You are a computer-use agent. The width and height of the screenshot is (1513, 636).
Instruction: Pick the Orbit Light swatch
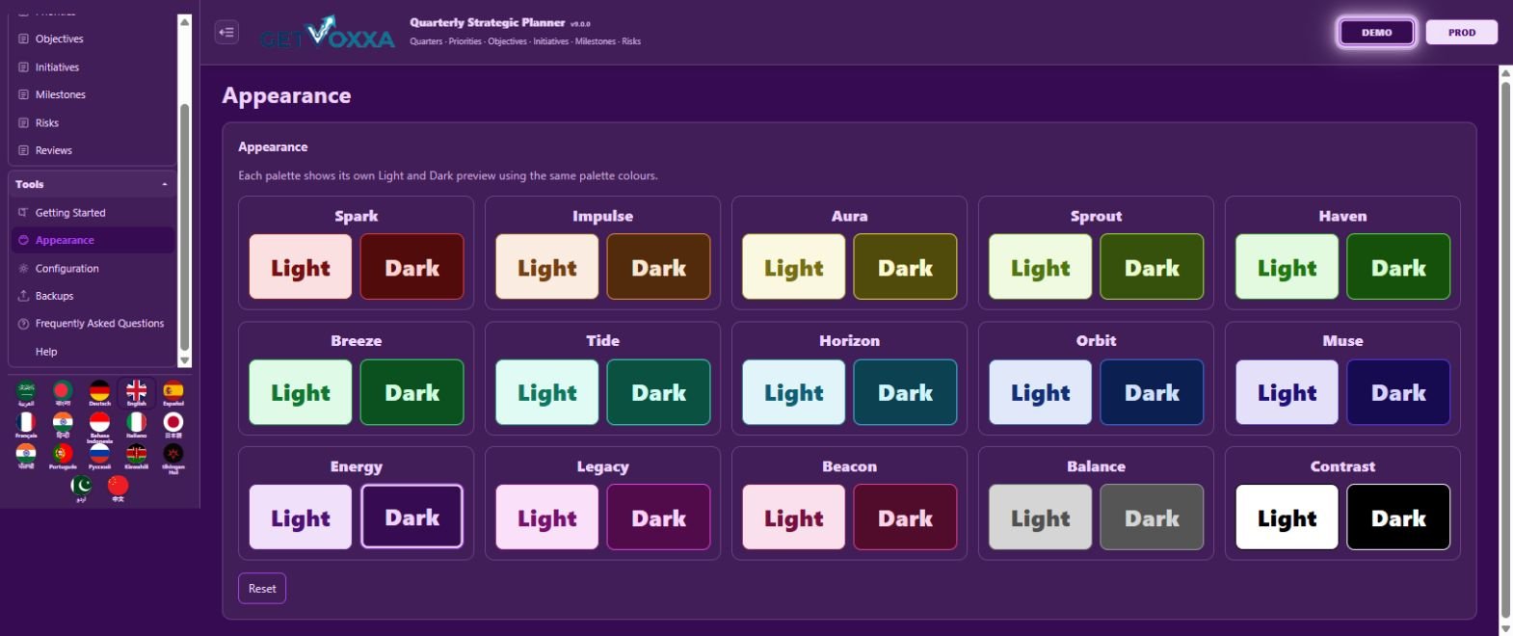pos(1041,392)
